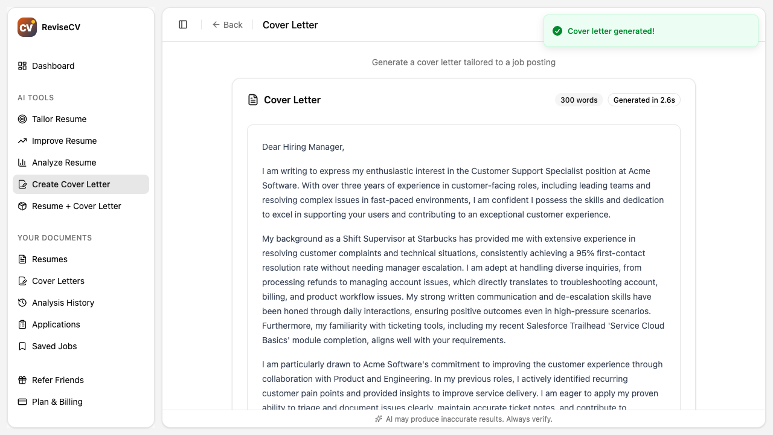Click the 300 words badge
Image resolution: width=773 pixels, height=435 pixels.
click(579, 100)
